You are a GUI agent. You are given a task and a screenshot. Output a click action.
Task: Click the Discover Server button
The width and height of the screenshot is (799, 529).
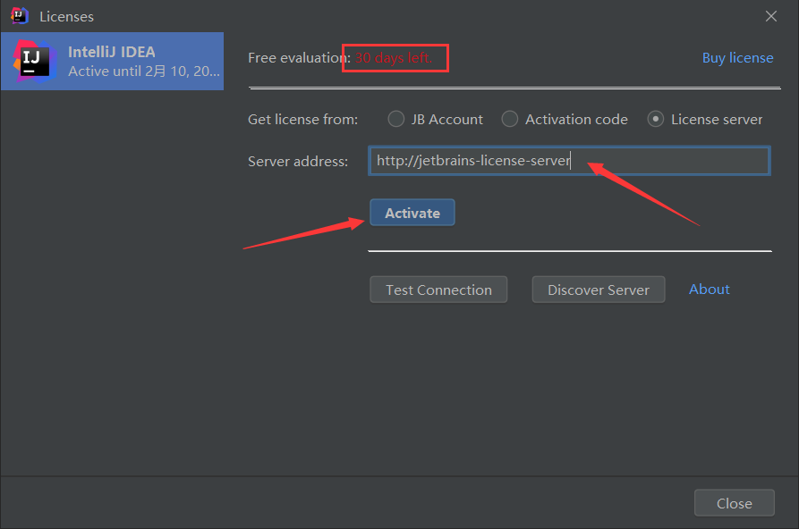coord(599,290)
